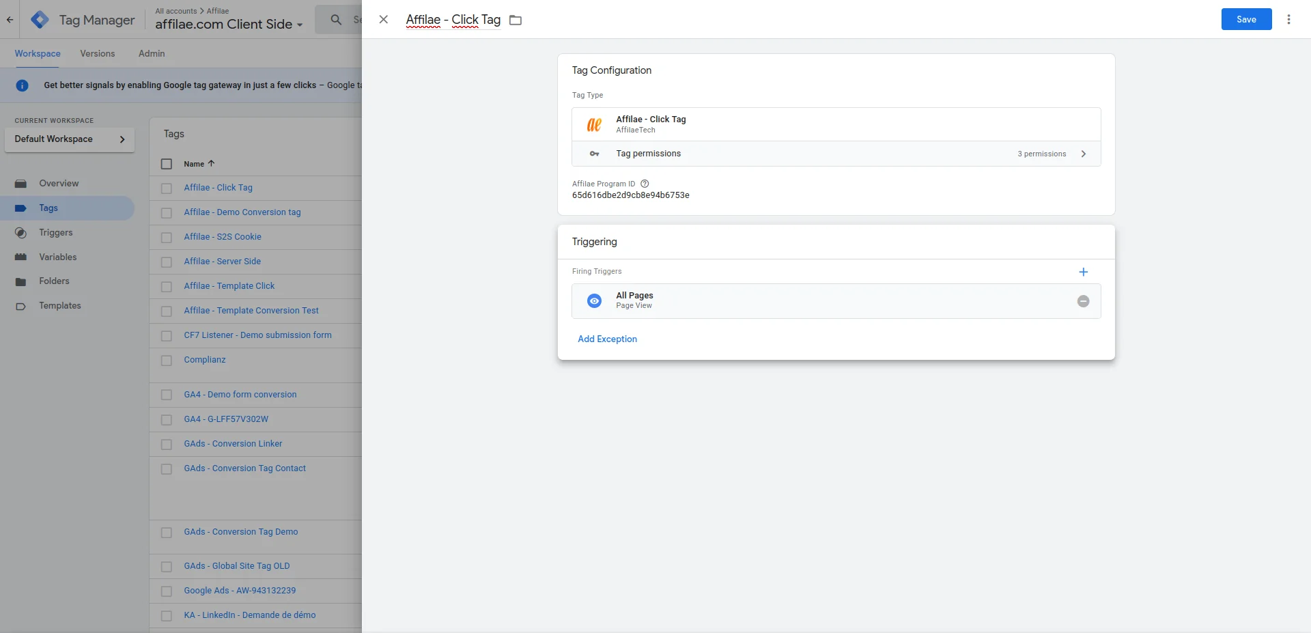
Task: Check the Affilae - Template Click checkbox
Action: [x=167, y=286]
